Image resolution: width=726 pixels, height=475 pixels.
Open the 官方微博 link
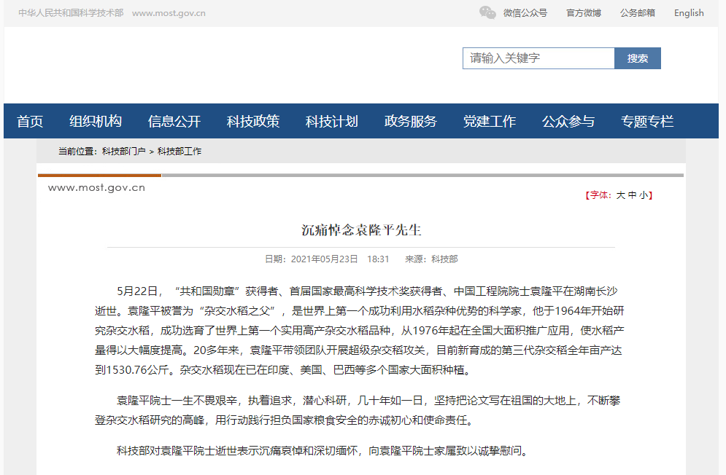[584, 13]
